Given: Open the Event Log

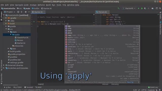Looking at the screenshot, I should pyautogui.click(x=153, y=87).
